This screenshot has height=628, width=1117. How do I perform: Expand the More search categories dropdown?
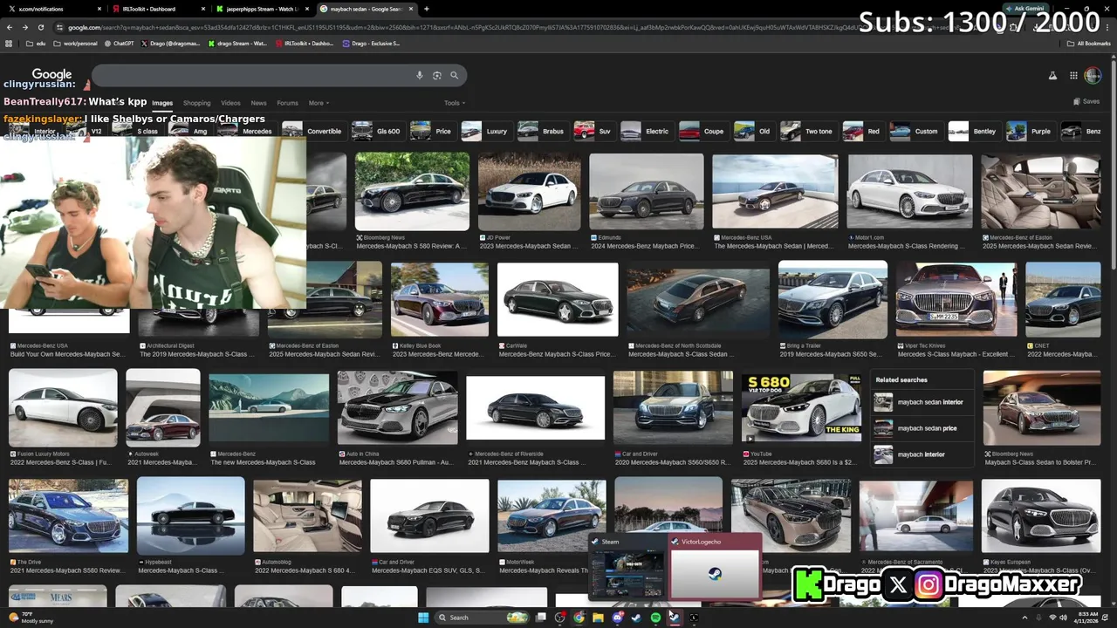coord(319,103)
